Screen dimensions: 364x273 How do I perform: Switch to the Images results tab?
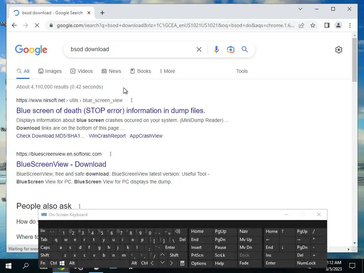pos(50,71)
